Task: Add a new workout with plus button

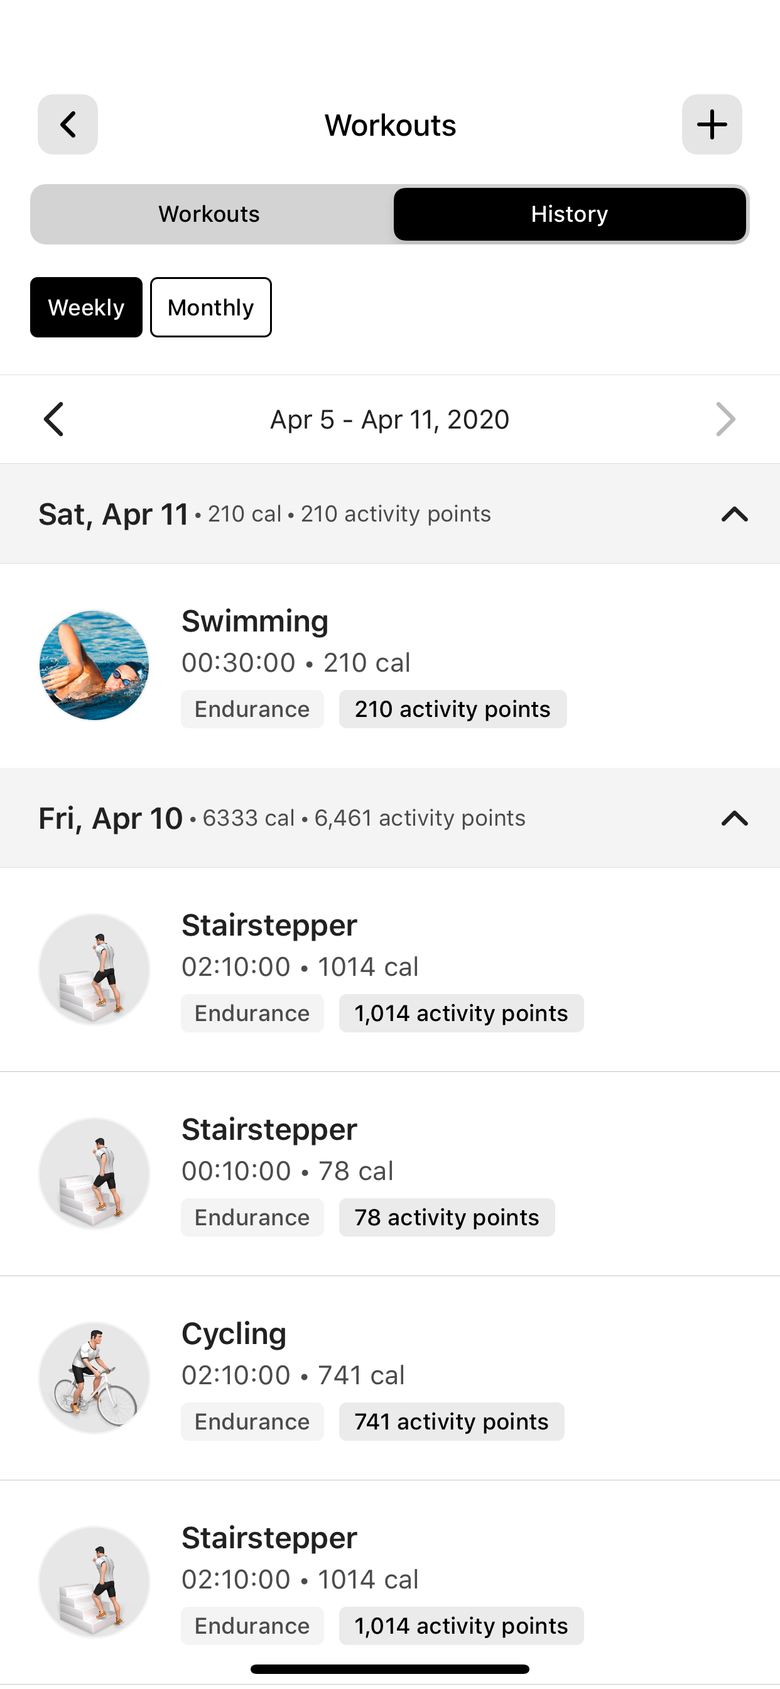Action: click(x=712, y=124)
